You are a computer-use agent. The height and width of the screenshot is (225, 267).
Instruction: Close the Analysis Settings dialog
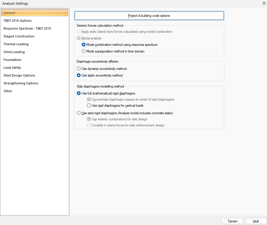[264, 3]
